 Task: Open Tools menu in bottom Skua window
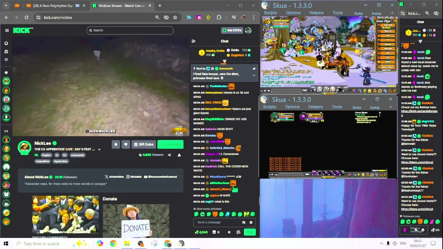click(x=337, y=107)
